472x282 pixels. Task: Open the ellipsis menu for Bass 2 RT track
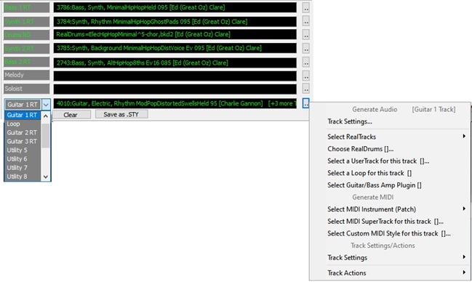306,63
